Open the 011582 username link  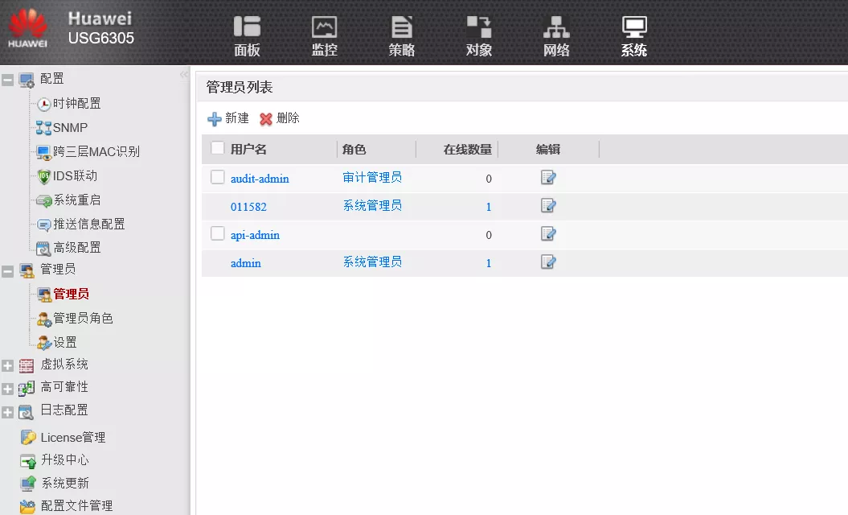click(248, 207)
